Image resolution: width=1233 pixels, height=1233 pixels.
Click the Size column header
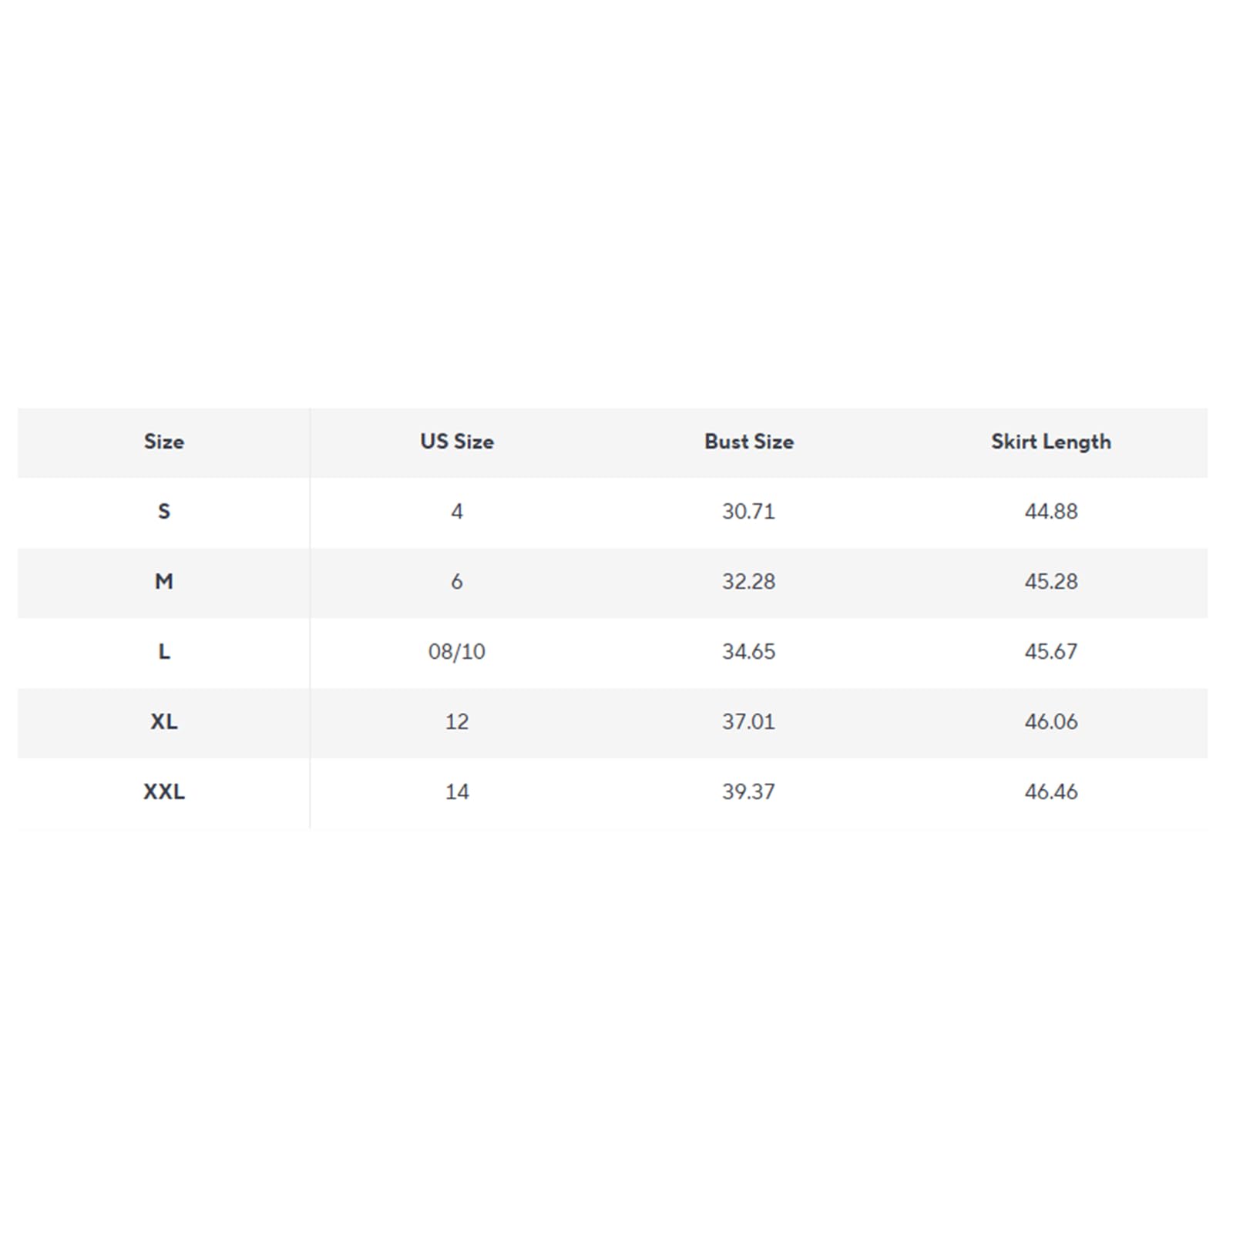164,442
